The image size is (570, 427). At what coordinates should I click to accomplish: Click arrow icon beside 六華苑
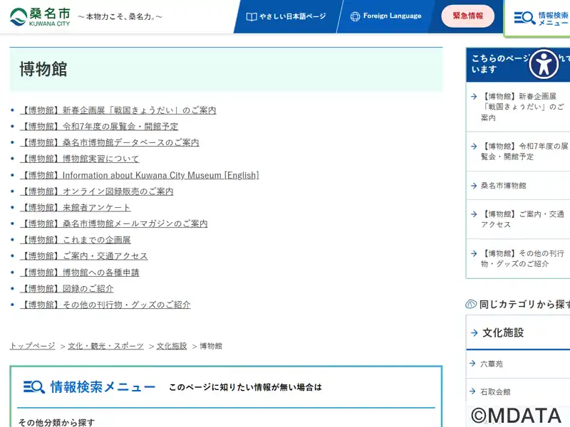[x=472, y=363]
